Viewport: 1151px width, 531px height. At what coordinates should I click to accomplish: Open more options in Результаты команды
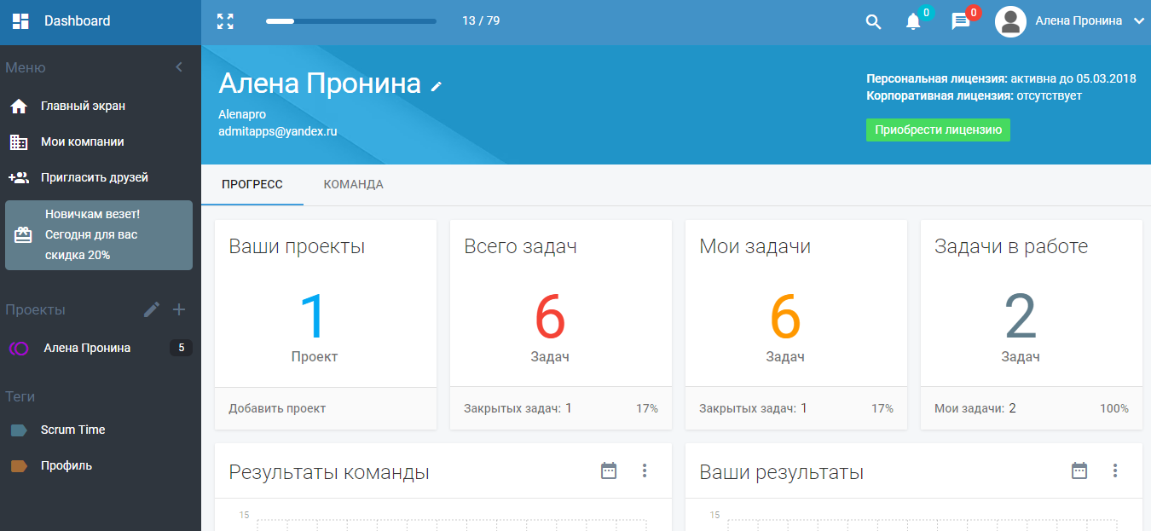point(645,470)
